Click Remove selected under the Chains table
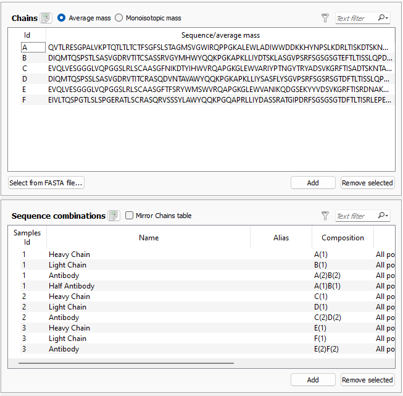Screen dimensions: 403x396 coord(367,182)
